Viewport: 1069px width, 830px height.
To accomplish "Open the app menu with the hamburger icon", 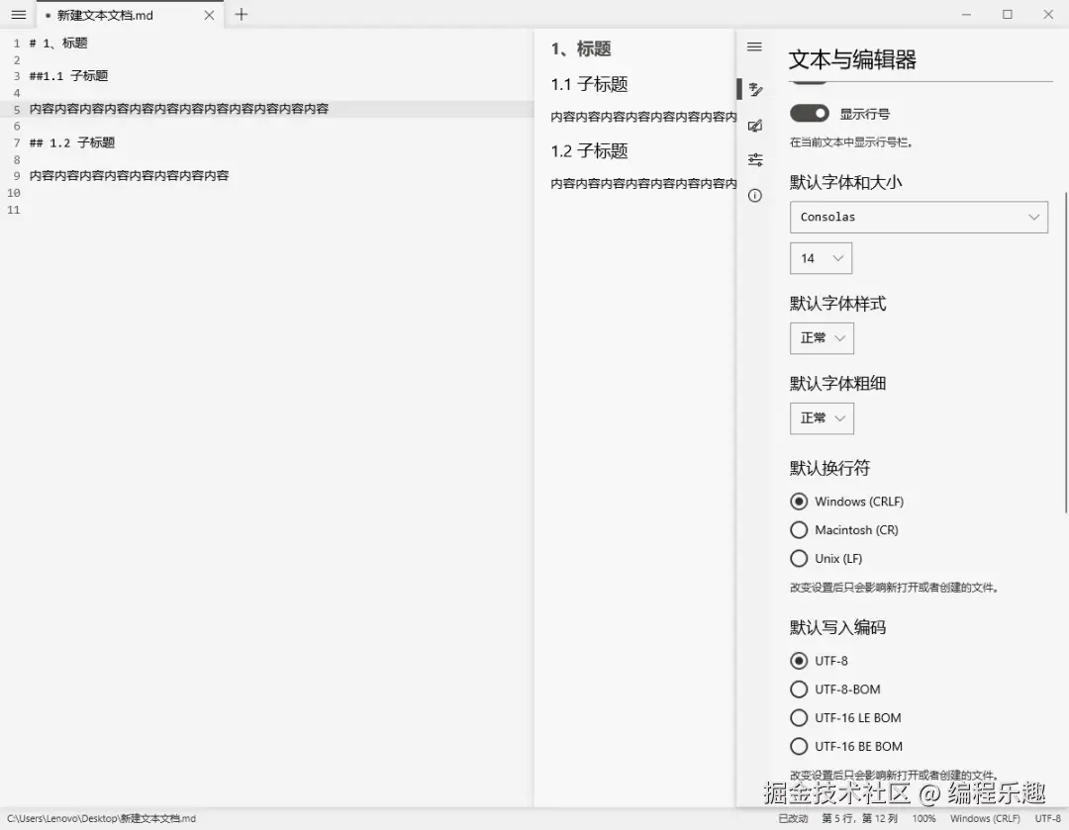I will [x=18, y=14].
